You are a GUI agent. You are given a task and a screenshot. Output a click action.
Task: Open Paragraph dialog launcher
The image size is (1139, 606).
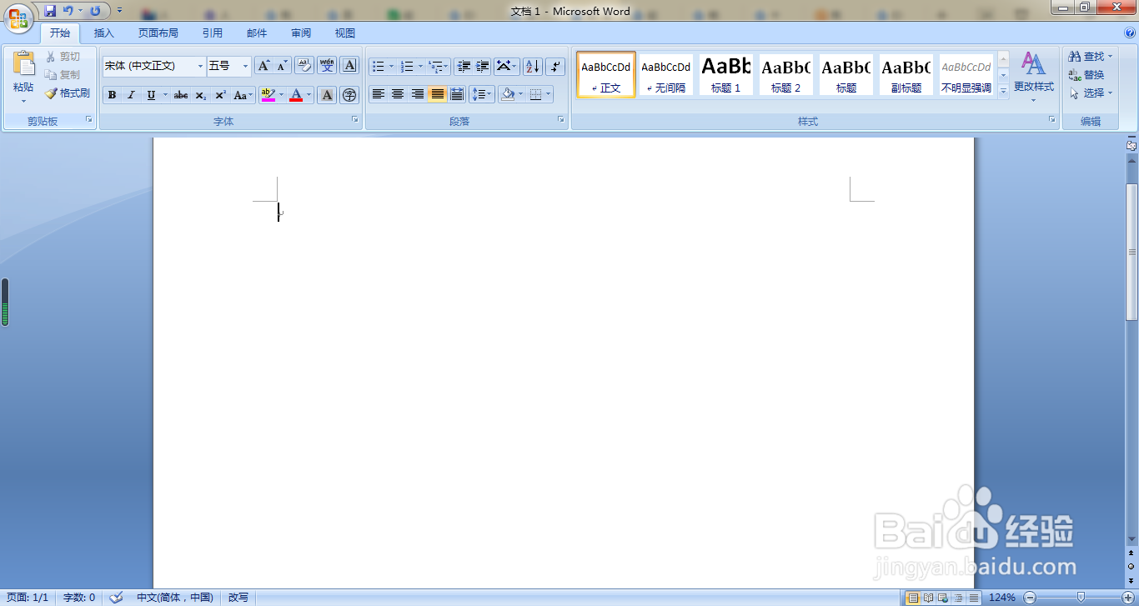(x=561, y=120)
